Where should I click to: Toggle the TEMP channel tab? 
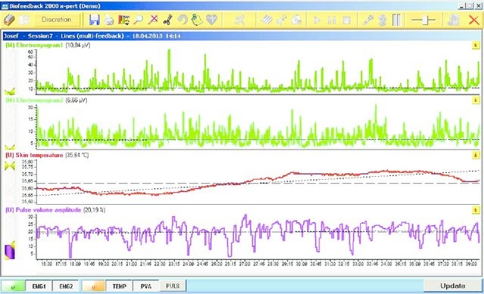point(119,286)
